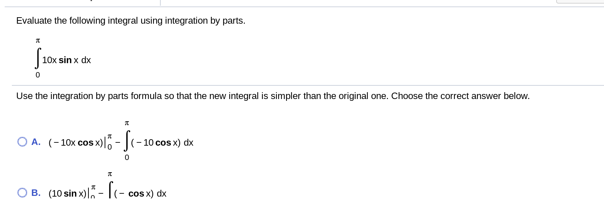Viewport: 604px width, 207px height.
Task: Click the lower limit 0 of the problem integral
Action: pyautogui.click(x=38, y=75)
